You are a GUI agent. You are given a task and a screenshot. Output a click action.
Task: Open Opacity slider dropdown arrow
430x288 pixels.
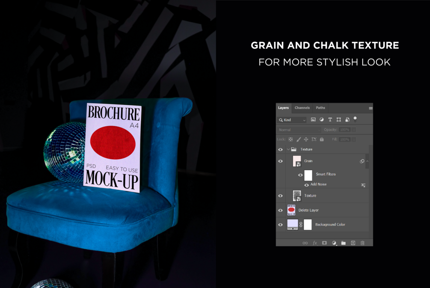tap(354, 130)
